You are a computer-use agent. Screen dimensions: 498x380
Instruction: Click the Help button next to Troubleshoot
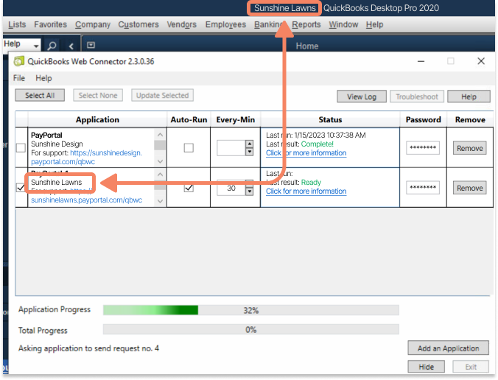[x=469, y=96]
